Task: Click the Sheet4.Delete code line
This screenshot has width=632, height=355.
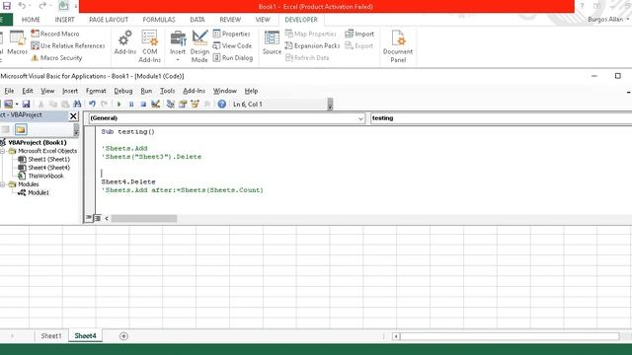Action: click(128, 181)
